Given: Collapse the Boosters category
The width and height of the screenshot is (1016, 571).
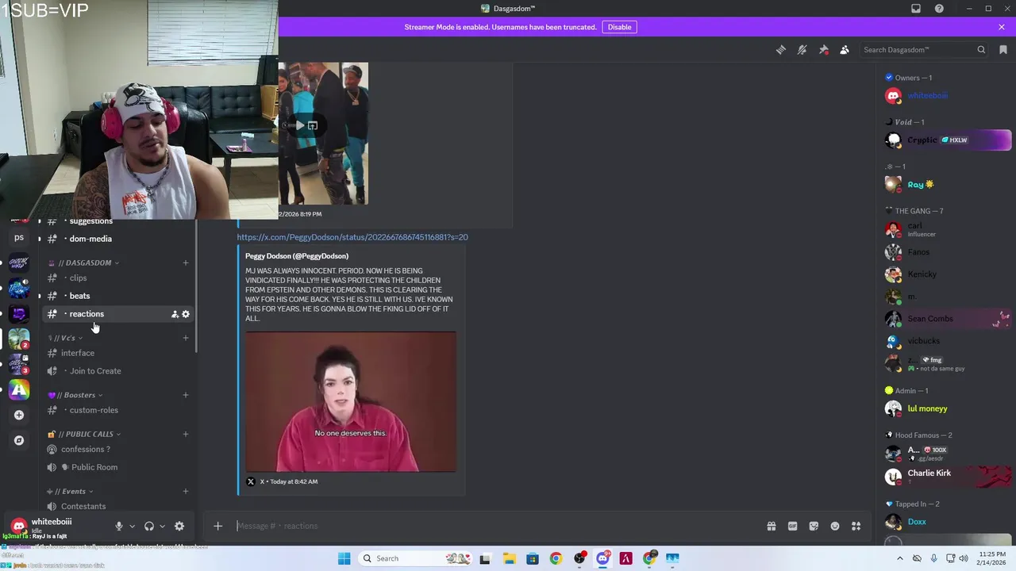Looking at the screenshot, I should click(x=75, y=395).
